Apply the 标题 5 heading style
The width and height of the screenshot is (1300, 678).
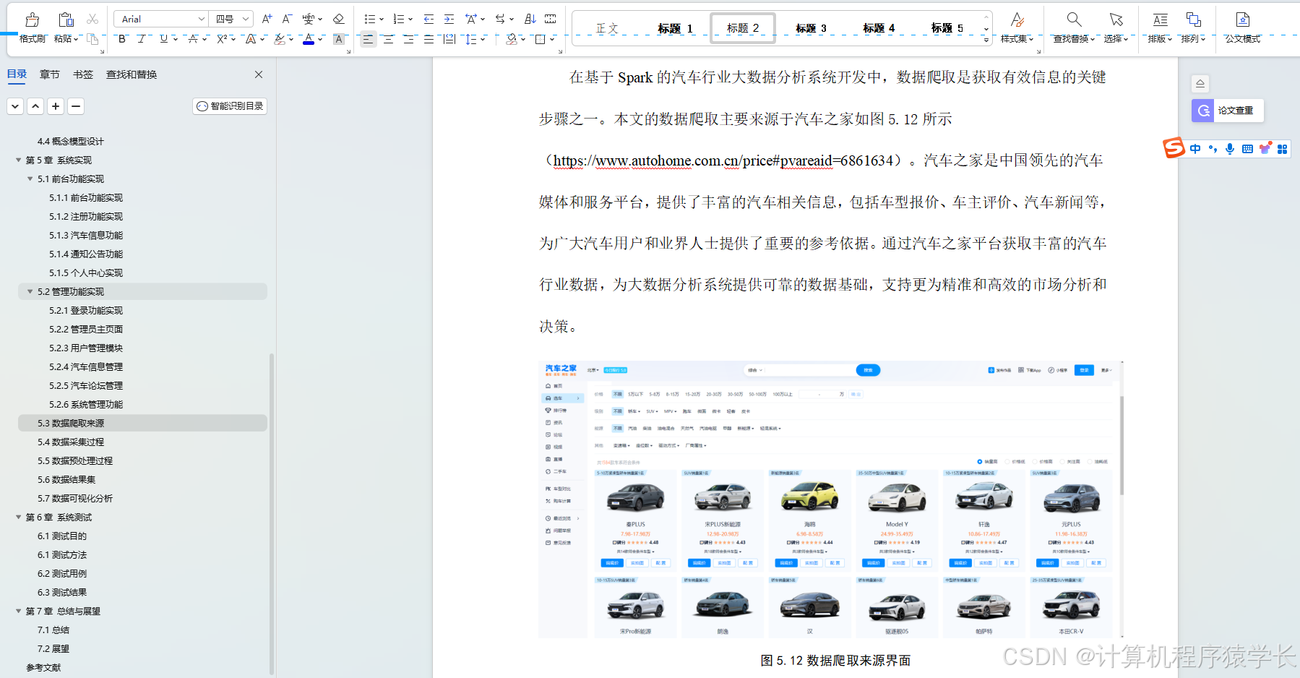coord(947,28)
